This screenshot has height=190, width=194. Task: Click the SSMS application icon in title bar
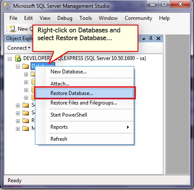coord(7,6)
